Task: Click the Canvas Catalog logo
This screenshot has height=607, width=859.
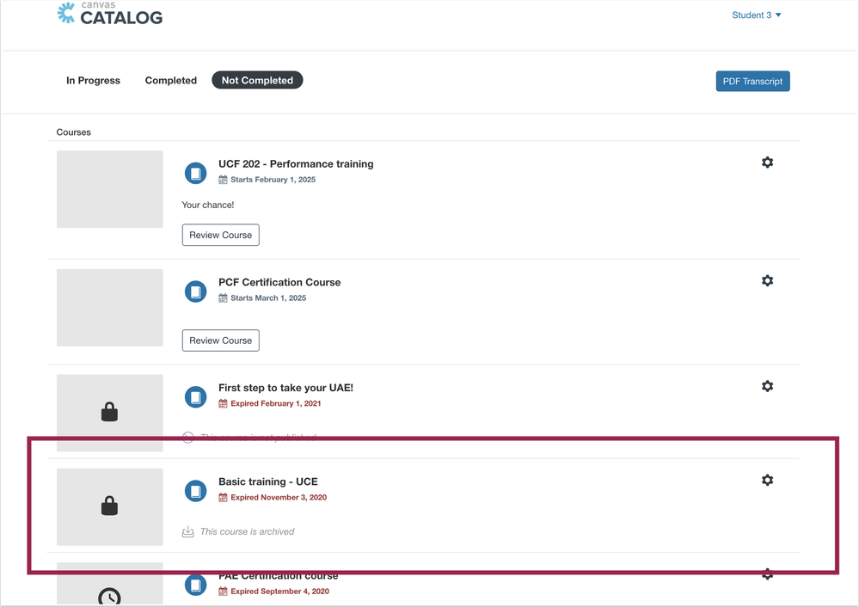Action: 109,14
